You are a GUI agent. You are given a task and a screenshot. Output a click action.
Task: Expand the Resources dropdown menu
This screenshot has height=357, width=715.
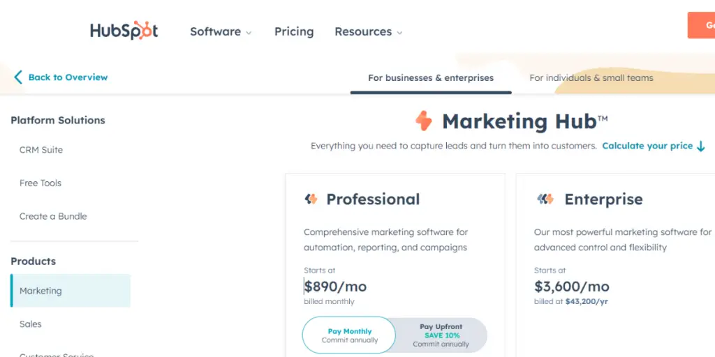[x=369, y=32]
